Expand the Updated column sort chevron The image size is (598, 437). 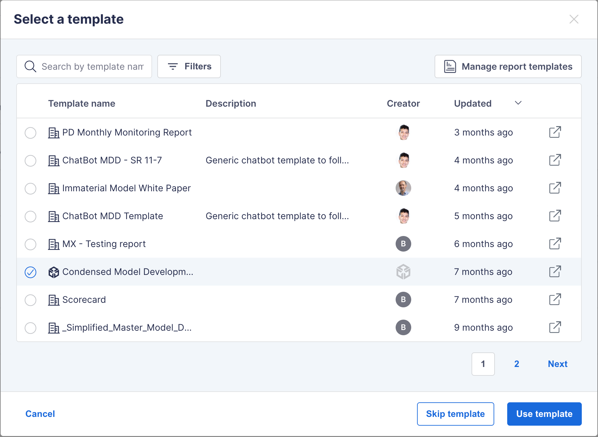click(x=518, y=103)
